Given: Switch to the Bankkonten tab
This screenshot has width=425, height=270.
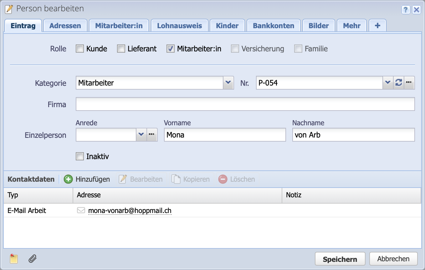Looking at the screenshot, I should pyautogui.click(x=273, y=25).
